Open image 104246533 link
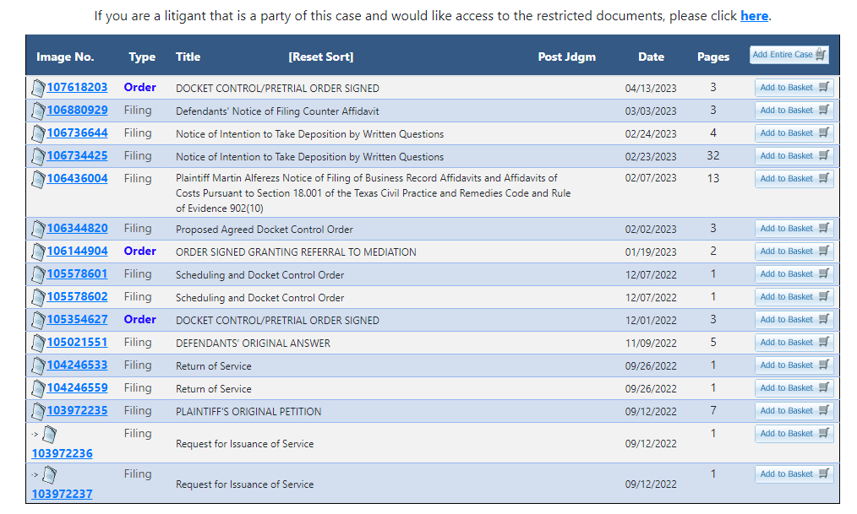This screenshot has width=857, height=514. [77, 365]
